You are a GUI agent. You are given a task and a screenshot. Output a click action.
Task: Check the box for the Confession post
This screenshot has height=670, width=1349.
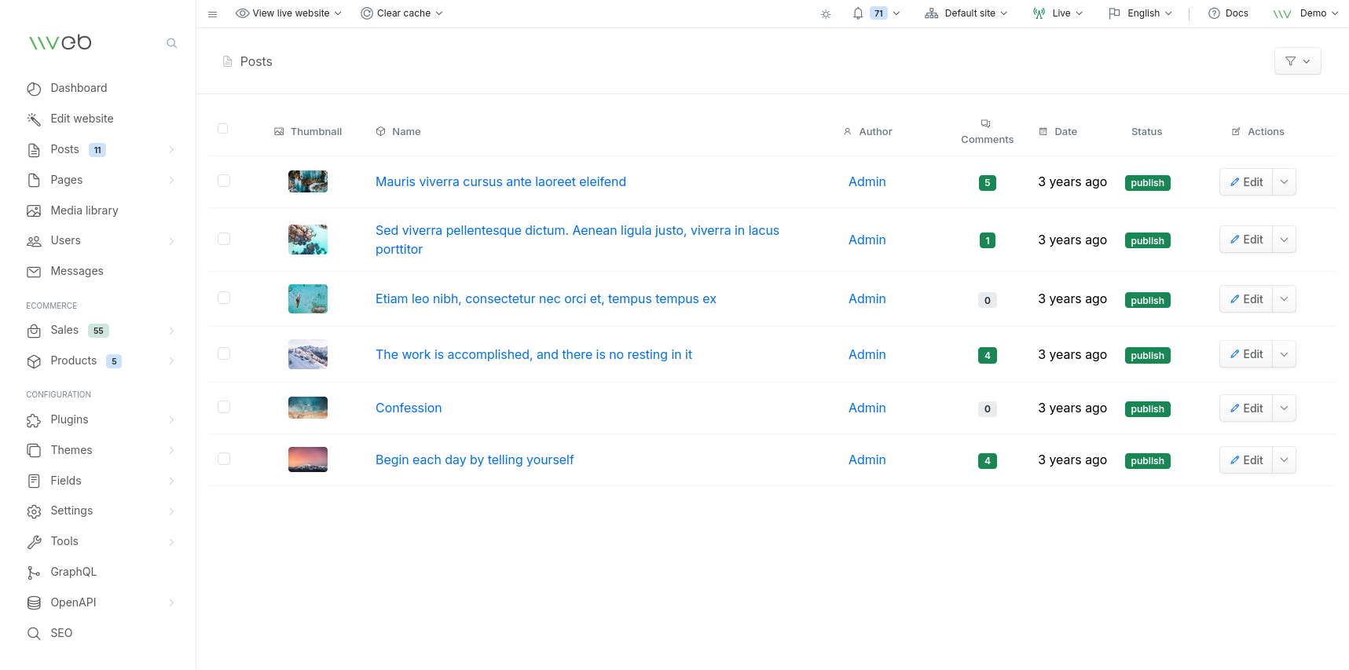click(x=224, y=407)
